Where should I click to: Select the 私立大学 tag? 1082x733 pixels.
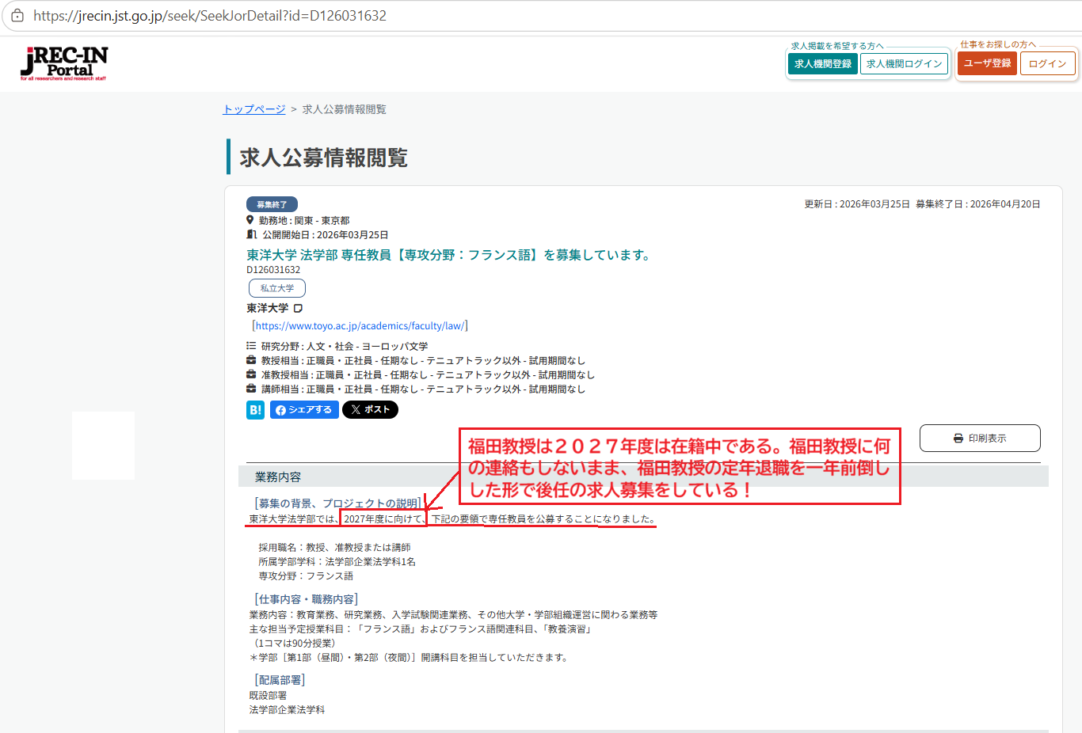(x=277, y=288)
